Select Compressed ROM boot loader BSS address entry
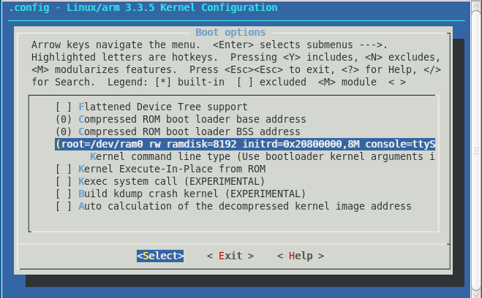The height and width of the screenshot is (298, 482). pyautogui.click(x=178, y=131)
